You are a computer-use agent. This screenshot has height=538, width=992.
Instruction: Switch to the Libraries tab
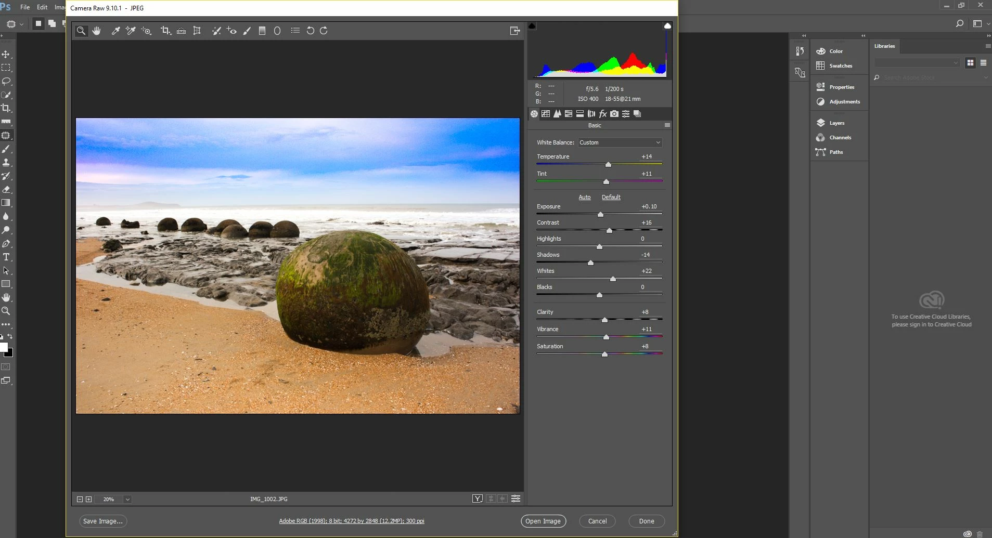point(884,46)
